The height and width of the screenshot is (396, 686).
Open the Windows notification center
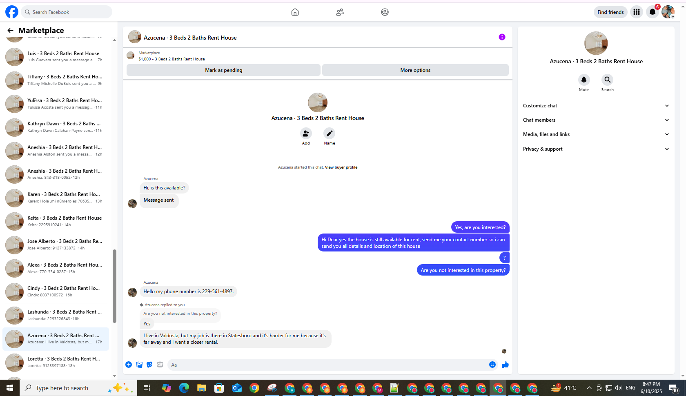click(673, 388)
